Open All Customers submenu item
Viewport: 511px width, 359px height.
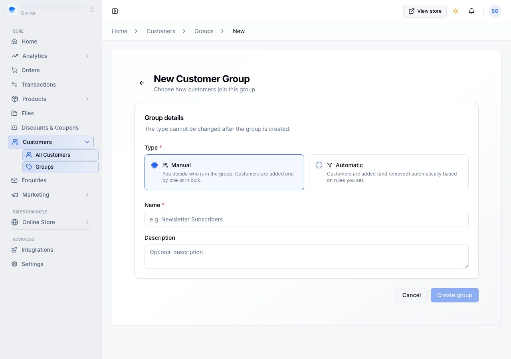click(60, 155)
